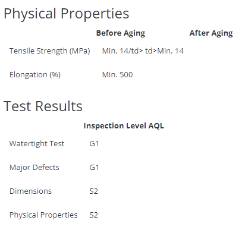Click the Elongation (%) row label
Viewport: 248px width, 236px height.
35,75
